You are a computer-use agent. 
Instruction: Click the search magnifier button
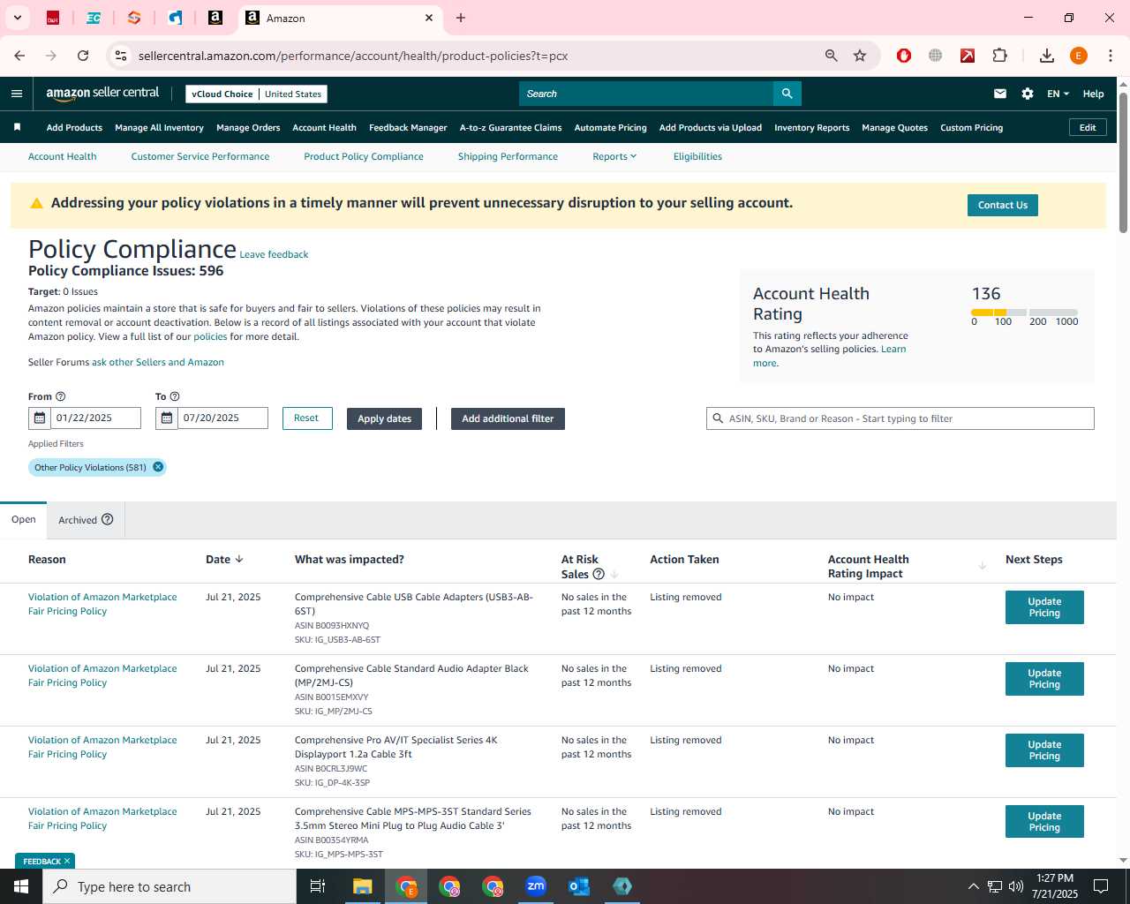787,94
